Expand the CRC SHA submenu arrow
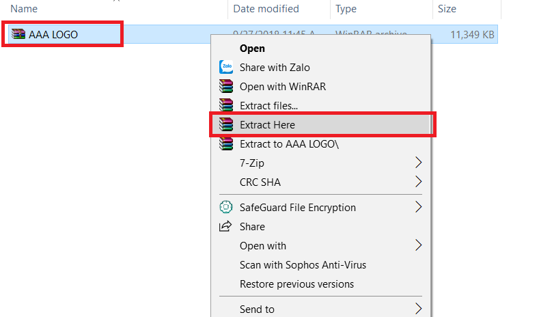 419,182
